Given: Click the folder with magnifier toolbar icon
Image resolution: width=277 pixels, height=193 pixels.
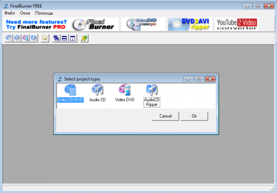Looking at the screenshot, I should [45, 38].
